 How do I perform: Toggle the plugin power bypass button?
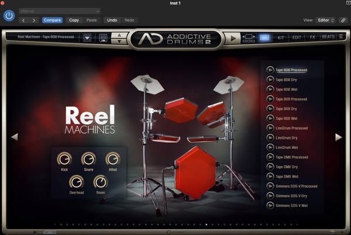tap(9, 16)
